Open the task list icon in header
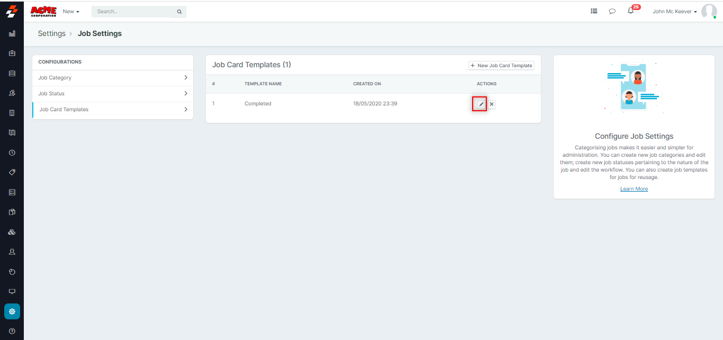 (594, 11)
